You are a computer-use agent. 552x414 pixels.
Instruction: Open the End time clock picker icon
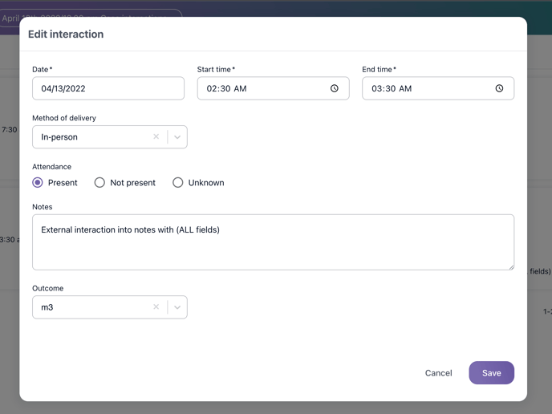click(x=499, y=88)
